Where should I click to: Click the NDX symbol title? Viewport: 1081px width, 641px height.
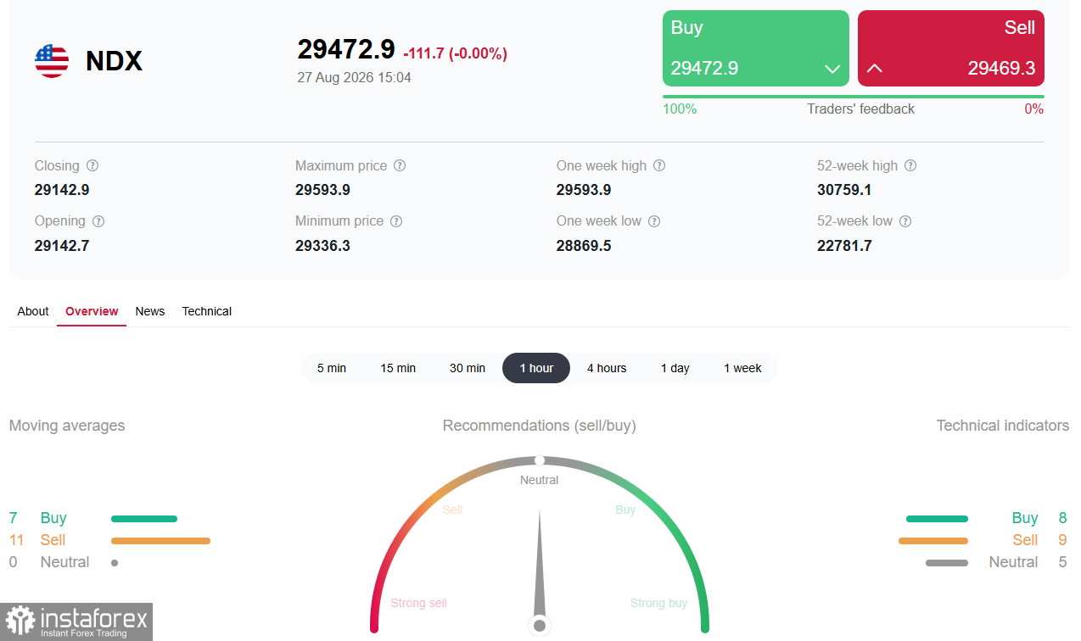pos(115,61)
